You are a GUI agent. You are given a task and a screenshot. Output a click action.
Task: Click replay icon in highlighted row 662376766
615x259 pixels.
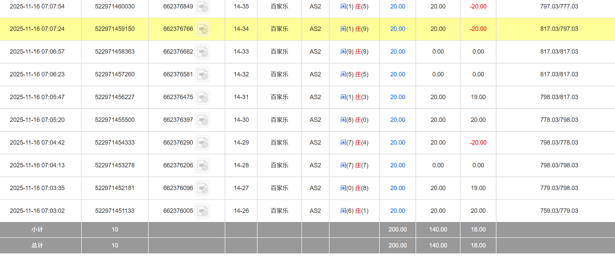pyautogui.click(x=203, y=29)
